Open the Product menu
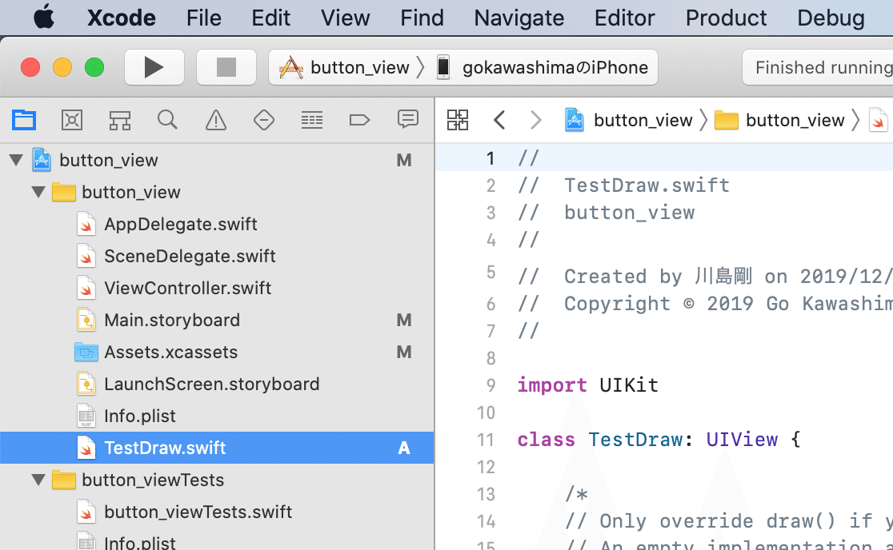The width and height of the screenshot is (893, 550). coord(726,18)
